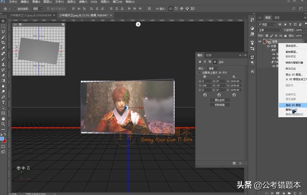Activate Slide 3D Object mode in the options bar
This screenshot has width=307, height=195.
pyautogui.click(x=187, y=9)
